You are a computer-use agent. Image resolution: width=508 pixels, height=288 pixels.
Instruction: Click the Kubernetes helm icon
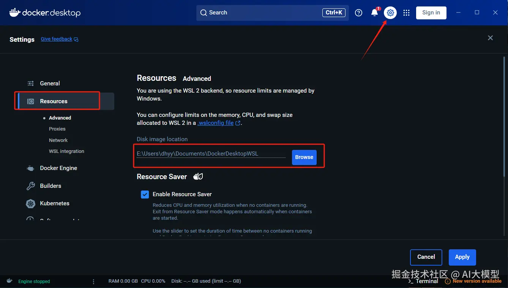30,203
